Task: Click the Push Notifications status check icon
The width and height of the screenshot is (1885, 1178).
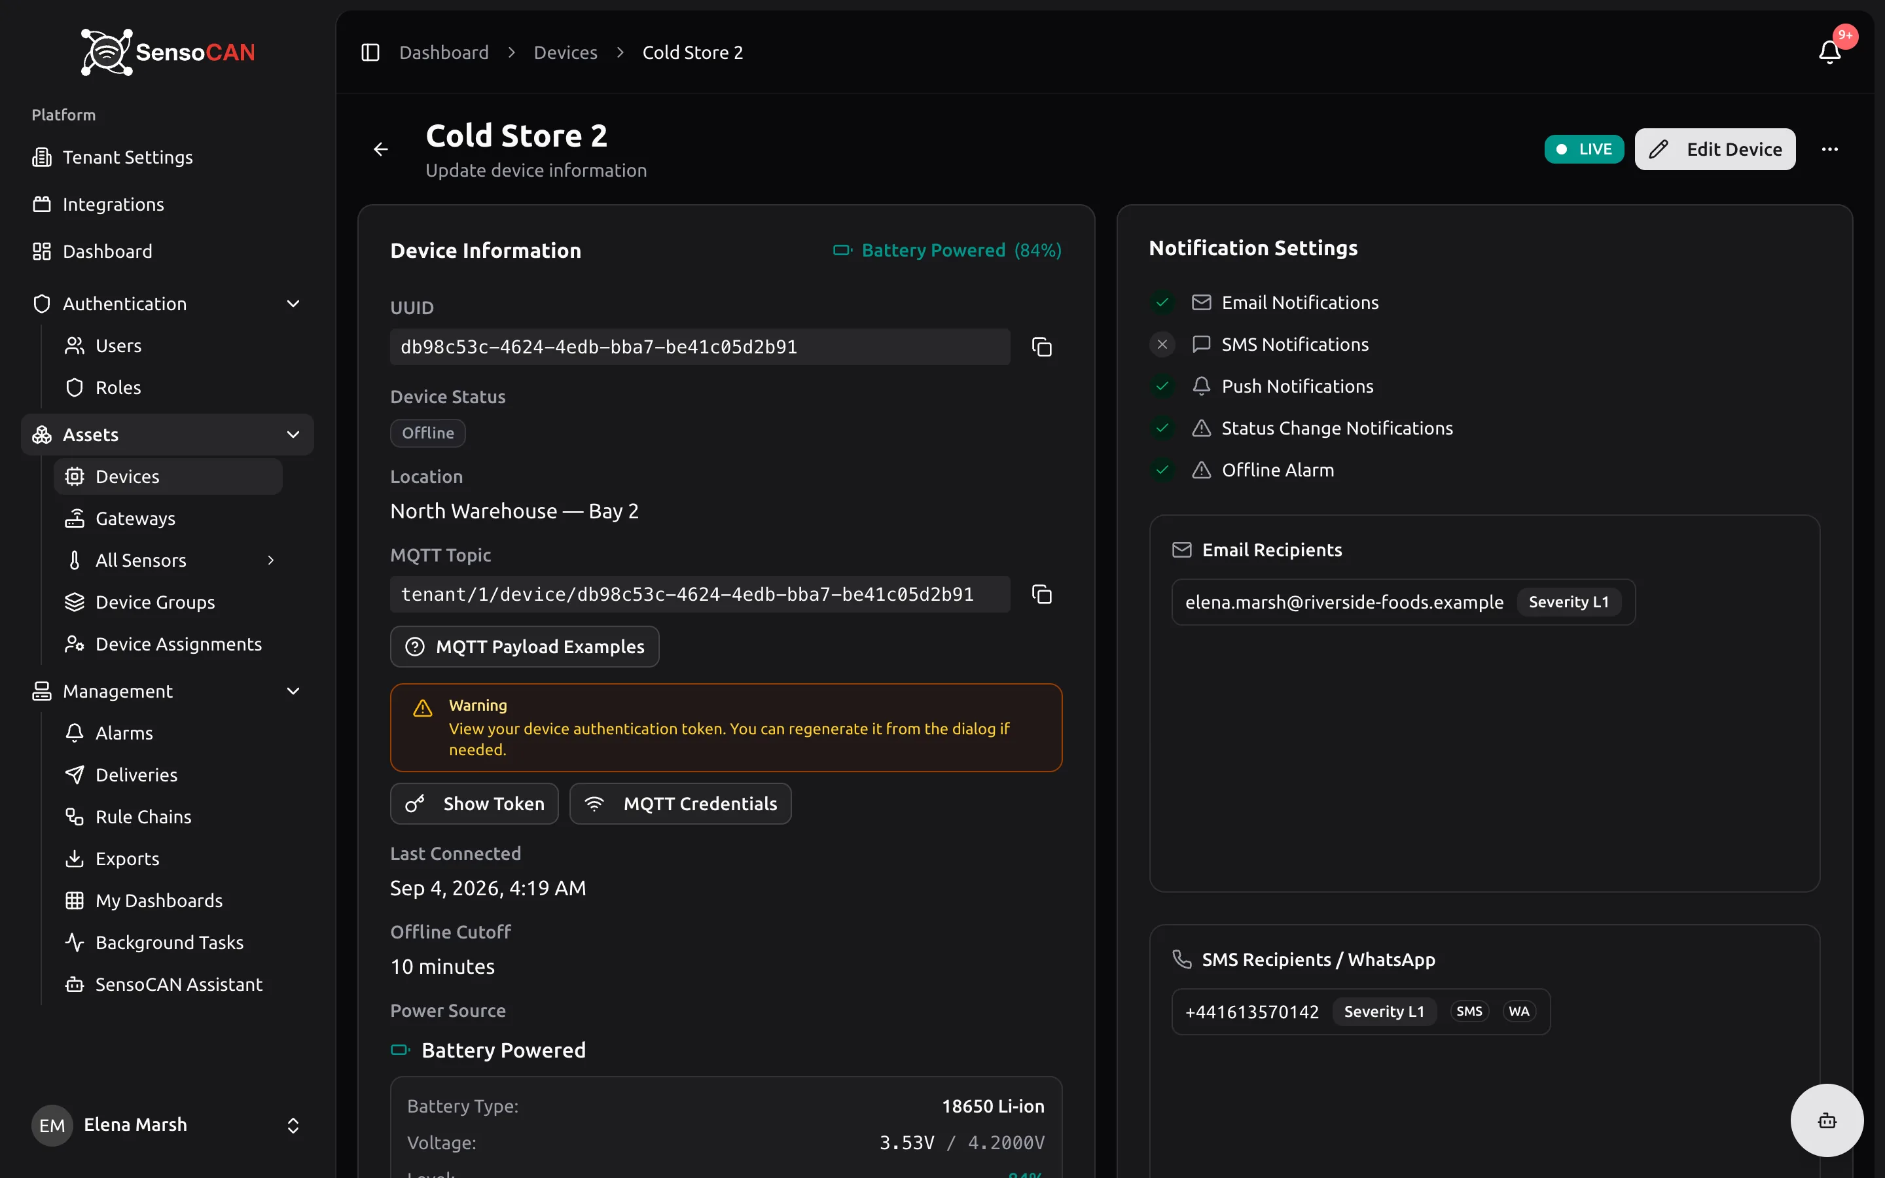Action: (1162, 386)
